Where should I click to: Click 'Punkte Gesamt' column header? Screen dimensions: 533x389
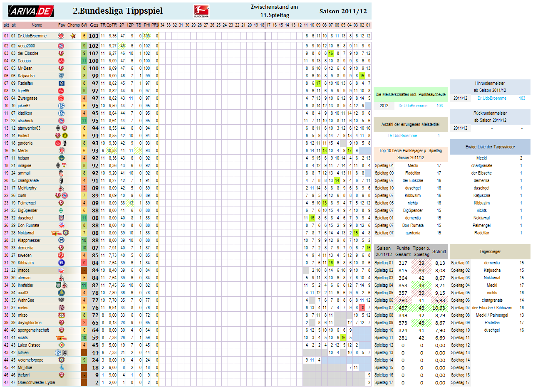pos(403,251)
